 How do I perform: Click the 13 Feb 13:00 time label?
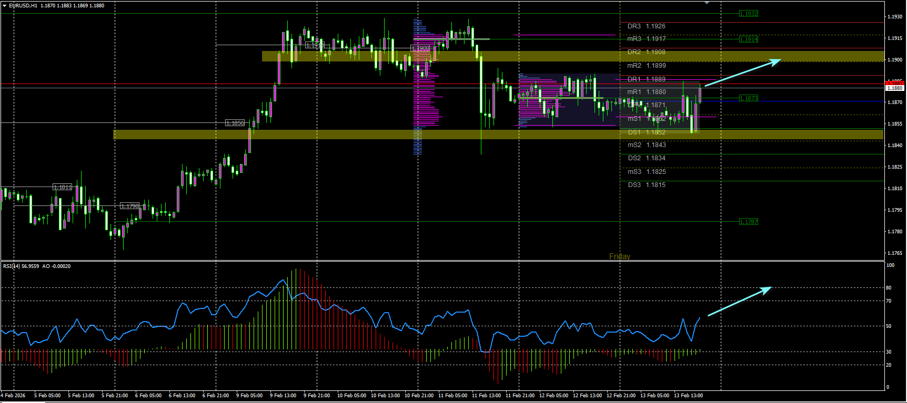click(x=688, y=396)
